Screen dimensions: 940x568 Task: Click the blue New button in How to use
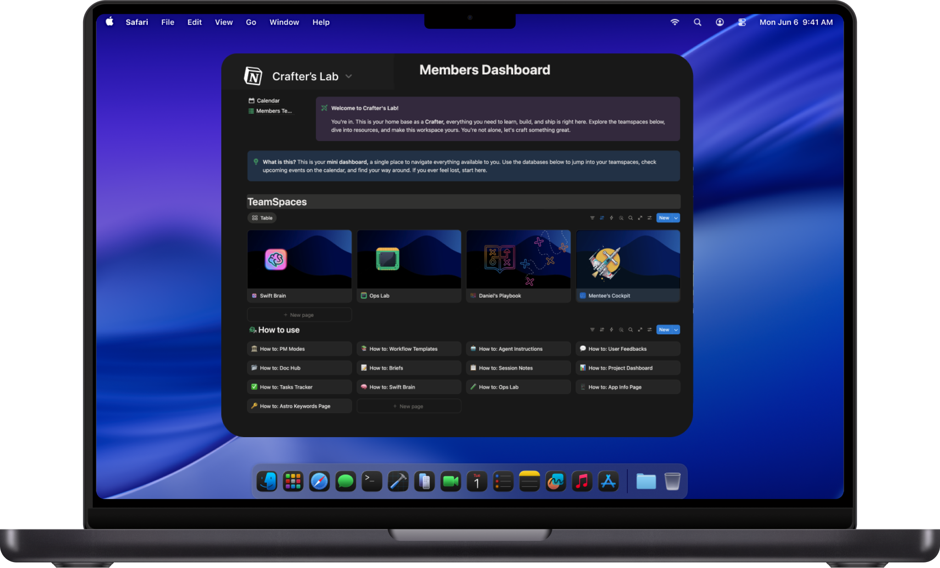coord(664,330)
